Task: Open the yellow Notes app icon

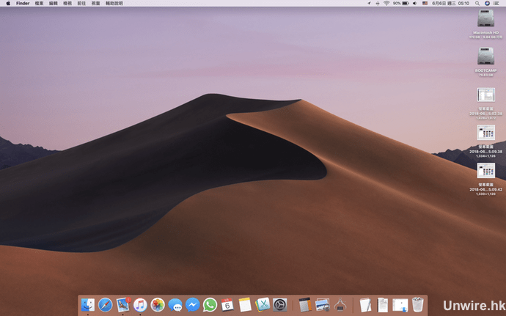Action: [x=245, y=305]
